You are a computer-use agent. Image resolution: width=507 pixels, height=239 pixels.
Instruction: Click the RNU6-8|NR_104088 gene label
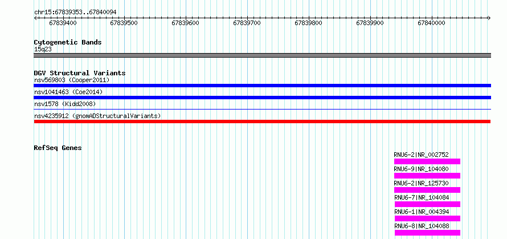coord(422,226)
